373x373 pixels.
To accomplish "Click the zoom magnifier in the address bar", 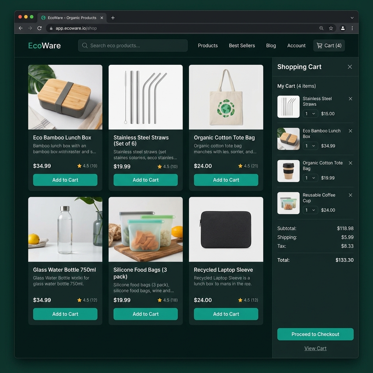I will [x=321, y=28].
